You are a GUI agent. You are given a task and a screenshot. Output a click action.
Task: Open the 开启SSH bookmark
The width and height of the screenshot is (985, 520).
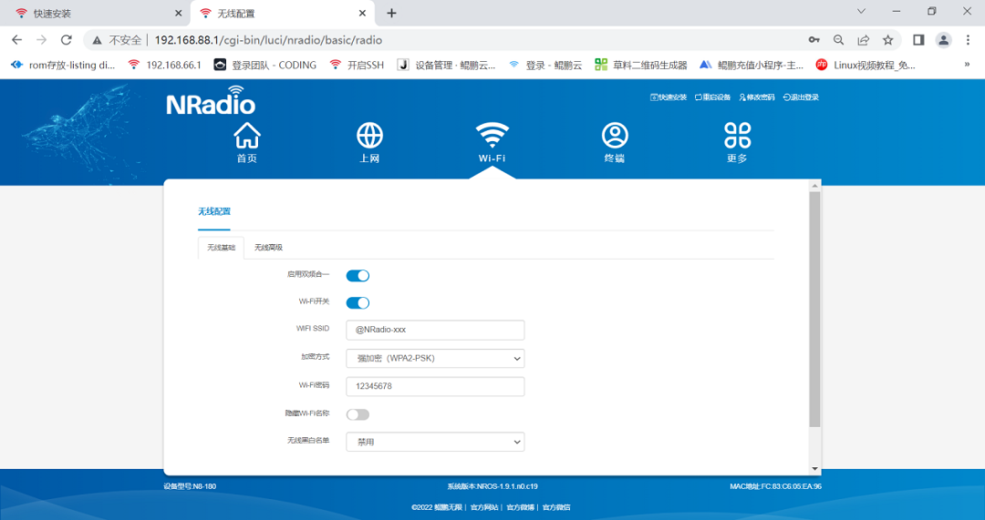[x=358, y=65]
